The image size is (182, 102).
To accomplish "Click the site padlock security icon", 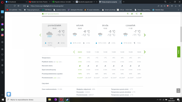I will point(28,6).
